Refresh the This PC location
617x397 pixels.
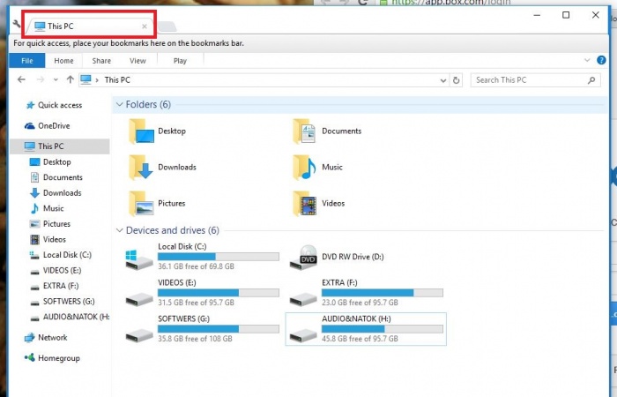[456, 80]
